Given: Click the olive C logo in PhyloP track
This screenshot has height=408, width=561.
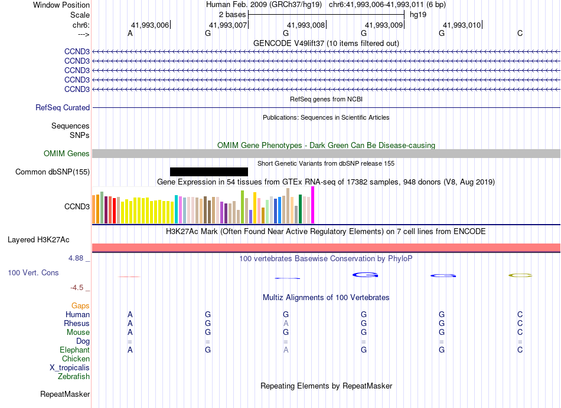Looking at the screenshot, I should (520, 275).
